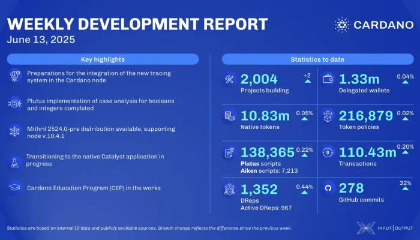
Task: Click the Cardano logo icon
Action: [x=342, y=25]
